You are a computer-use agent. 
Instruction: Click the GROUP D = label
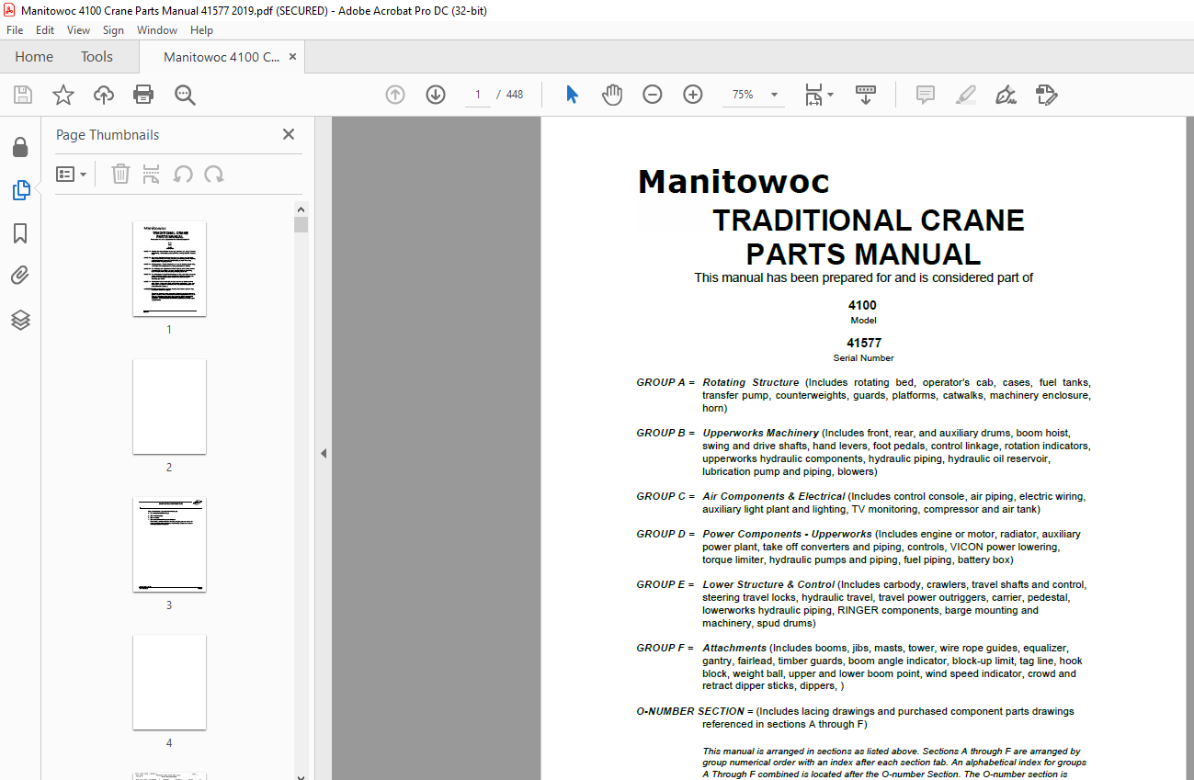click(x=665, y=534)
